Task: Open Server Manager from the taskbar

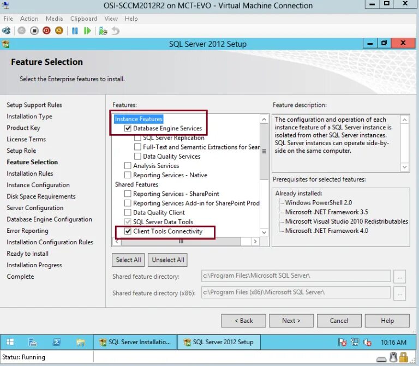Action: [x=33, y=342]
